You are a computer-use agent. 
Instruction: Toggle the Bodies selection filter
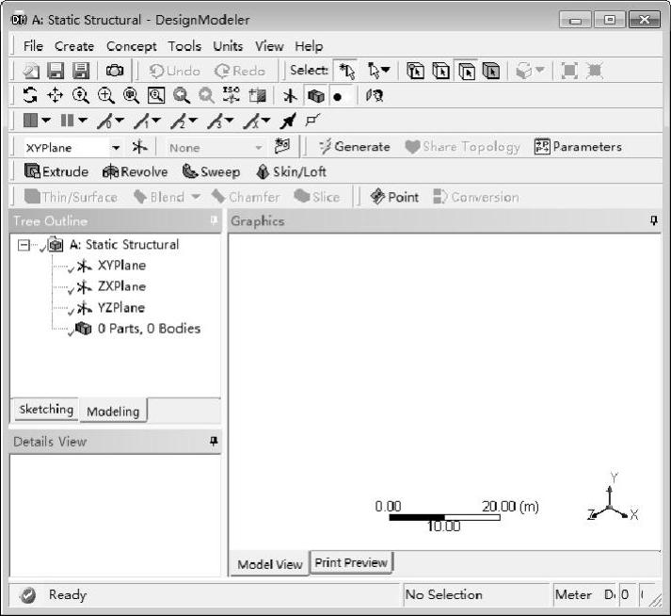[491, 71]
